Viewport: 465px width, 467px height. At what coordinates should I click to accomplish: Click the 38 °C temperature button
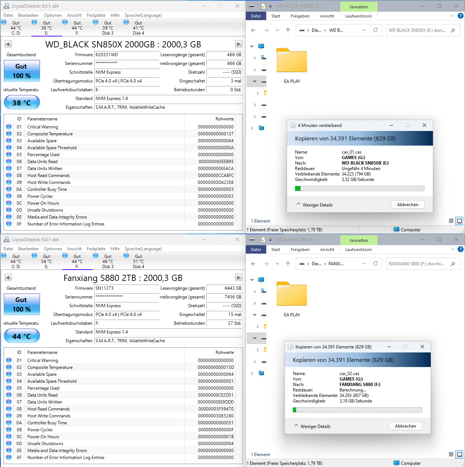coord(22,103)
